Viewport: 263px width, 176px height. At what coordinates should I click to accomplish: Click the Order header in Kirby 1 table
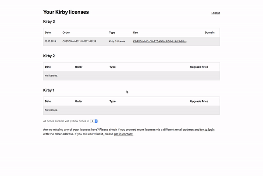point(78,101)
